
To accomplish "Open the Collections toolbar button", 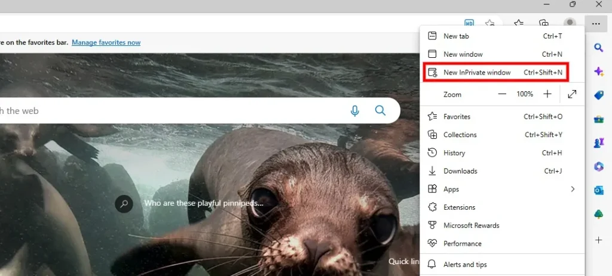I will pyautogui.click(x=544, y=23).
